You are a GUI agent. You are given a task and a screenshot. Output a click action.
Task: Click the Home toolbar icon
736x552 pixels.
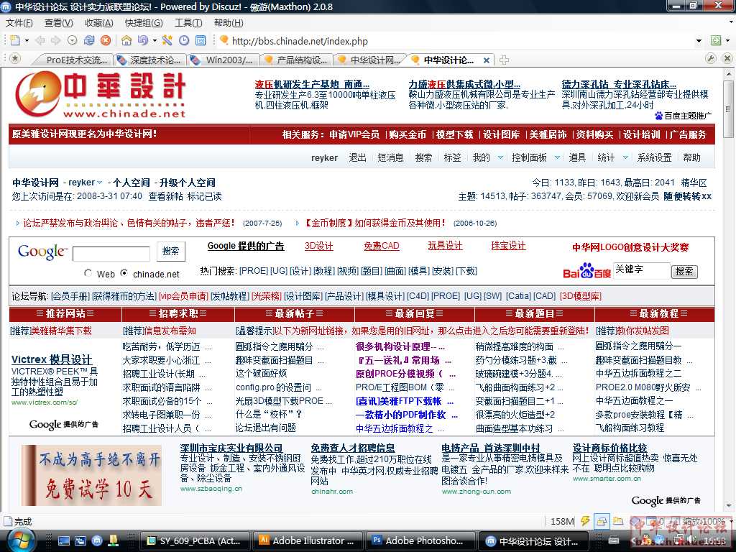126,40
